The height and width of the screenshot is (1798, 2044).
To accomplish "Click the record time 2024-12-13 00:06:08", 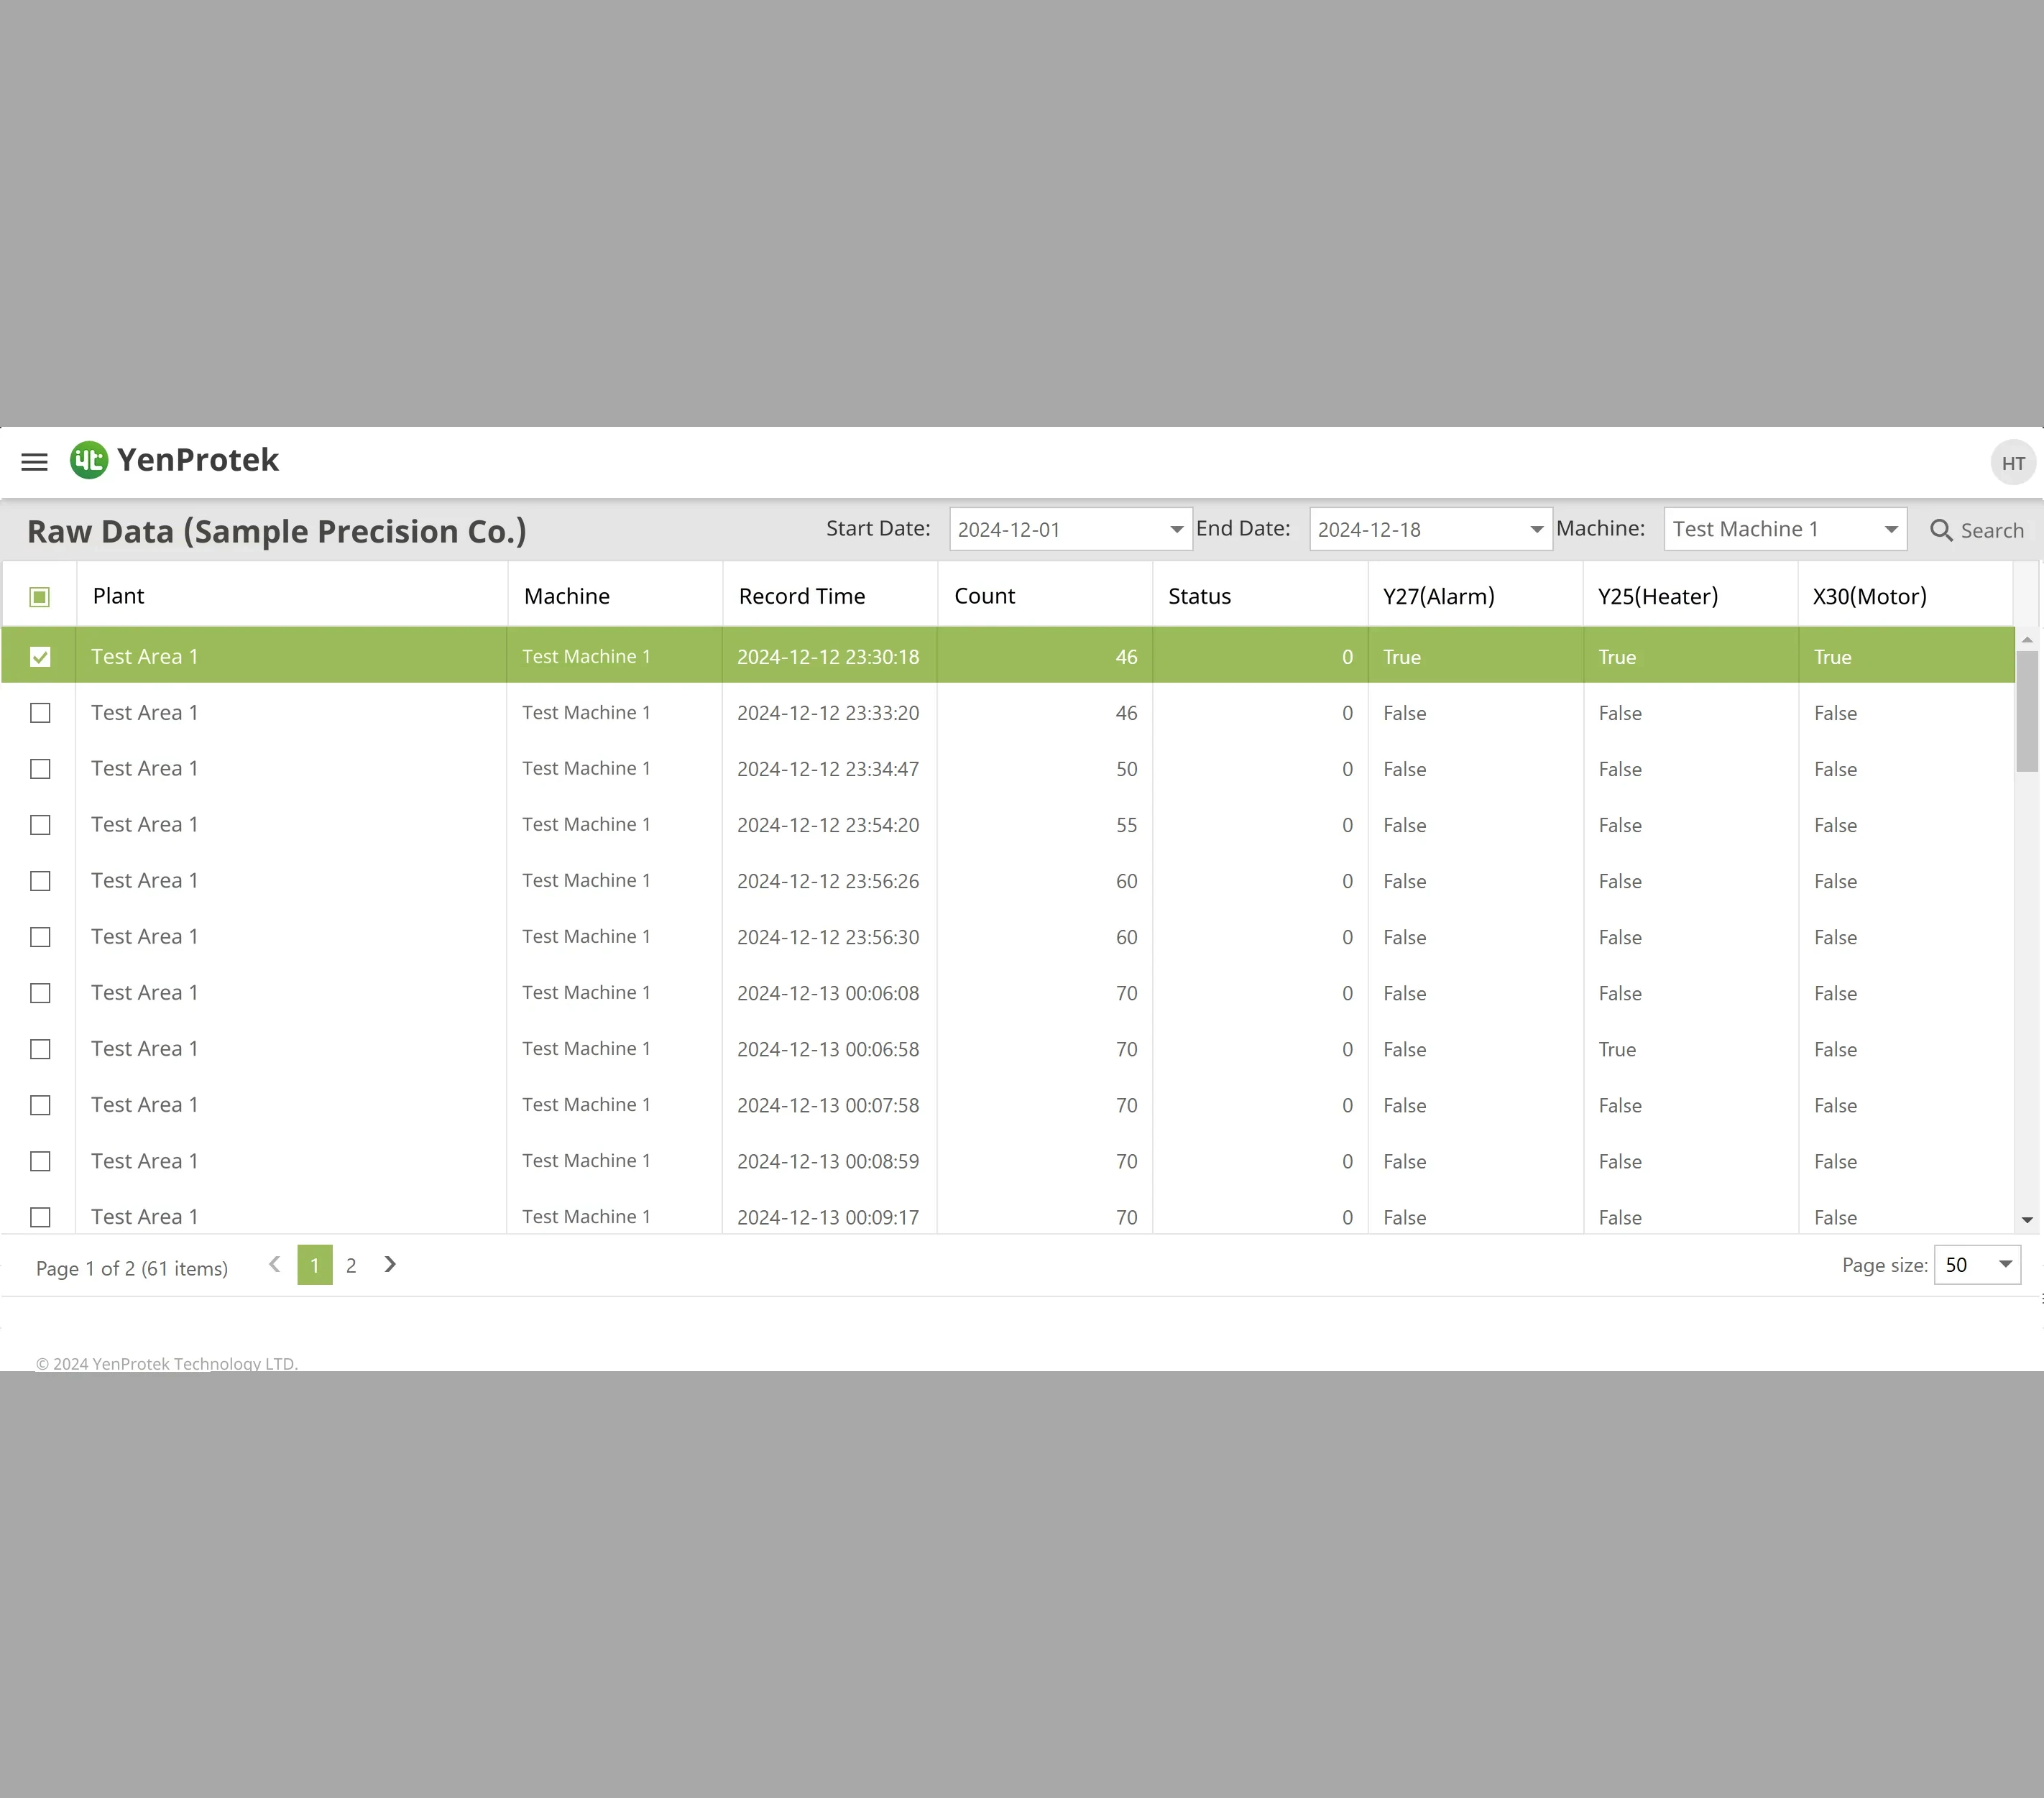I will point(828,993).
